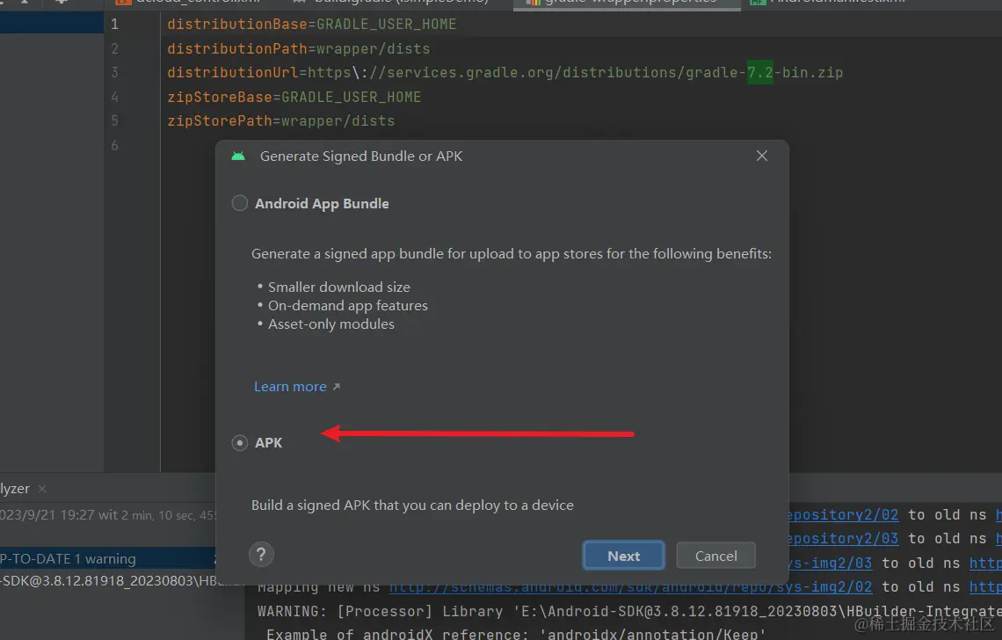The width and height of the screenshot is (1002, 640).
Task: Close the Build Analyzer tab with the x
Action: coord(42,489)
